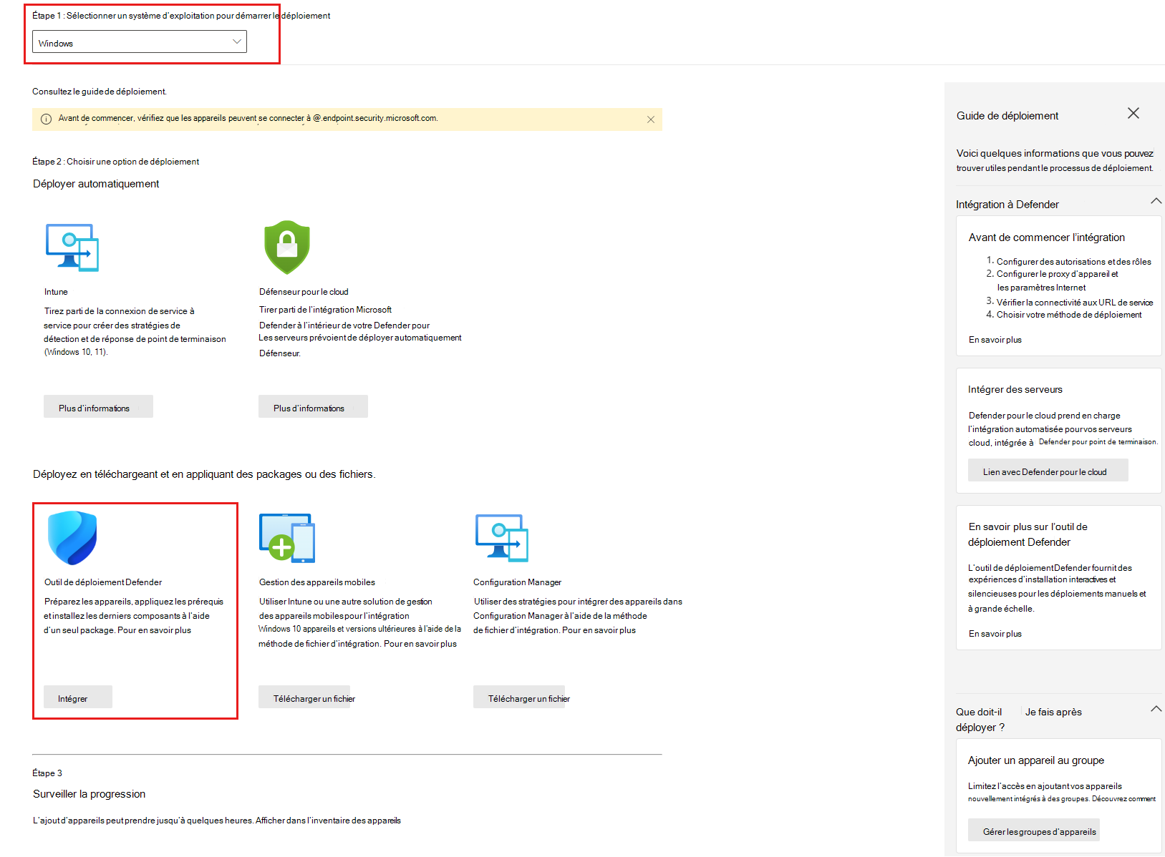Click Consultez le guide de déploiement link
The height and width of the screenshot is (857, 1165).
[100, 92]
